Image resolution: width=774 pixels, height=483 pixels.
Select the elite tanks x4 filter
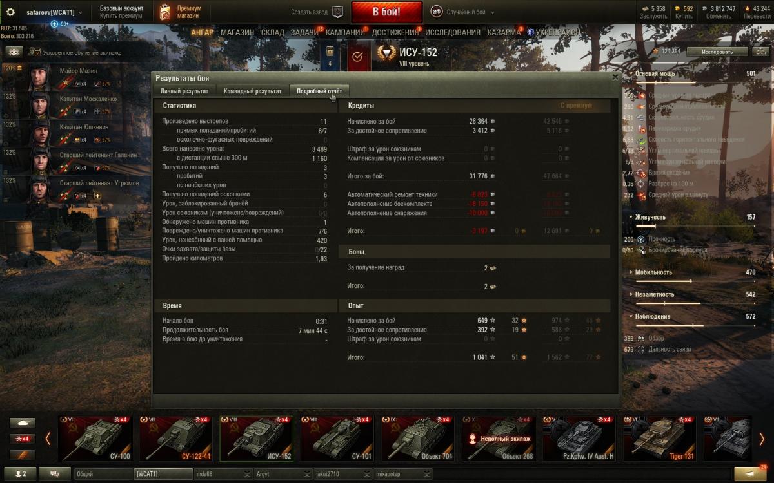tap(23, 439)
